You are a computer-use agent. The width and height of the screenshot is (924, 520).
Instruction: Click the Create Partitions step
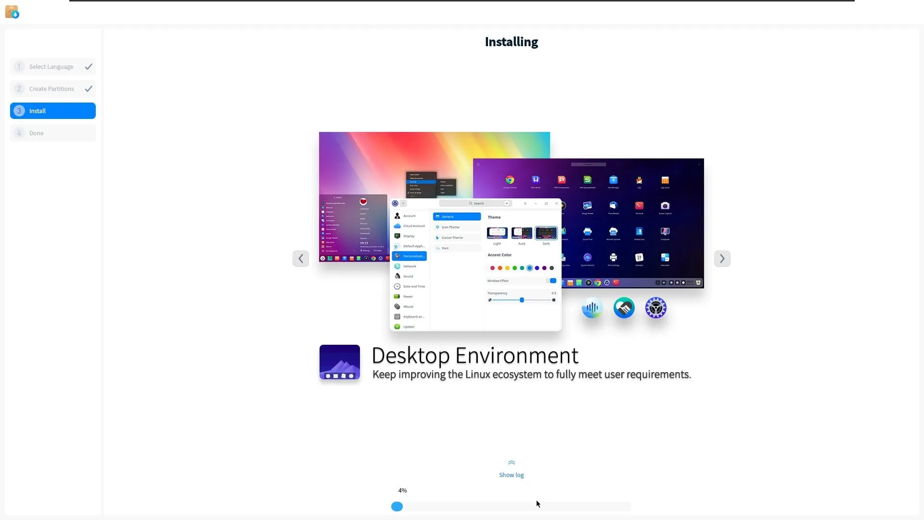click(x=51, y=89)
